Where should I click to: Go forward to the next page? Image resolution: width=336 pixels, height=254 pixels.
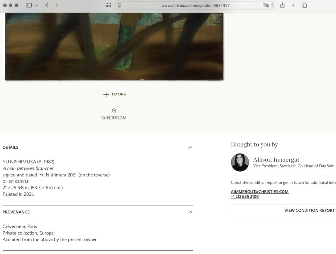click(x=57, y=5)
